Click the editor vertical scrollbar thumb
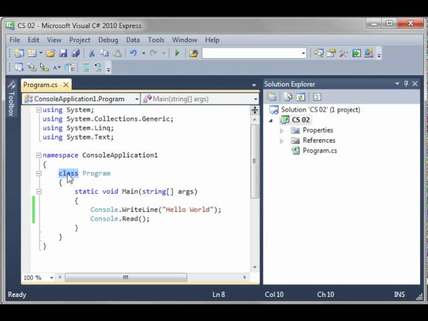This screenshot has height=321, width=428. 255,161
